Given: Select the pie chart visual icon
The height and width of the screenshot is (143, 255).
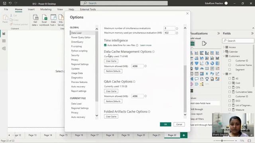Looking at the screenshot, I should [x=207, y=64].
